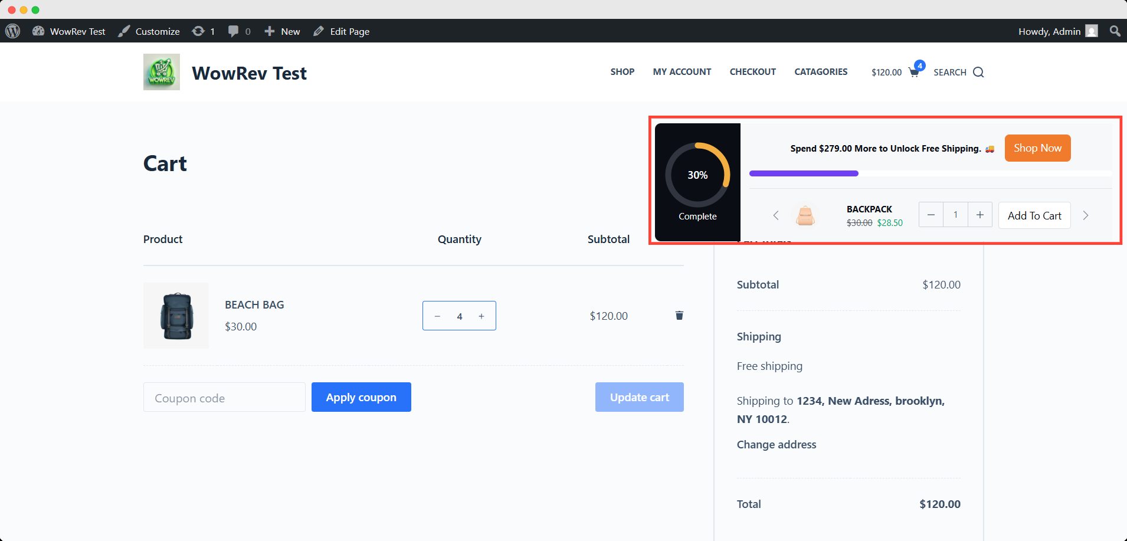
Task: Open the MY ACCOUNT page
Action: point(682,72)
